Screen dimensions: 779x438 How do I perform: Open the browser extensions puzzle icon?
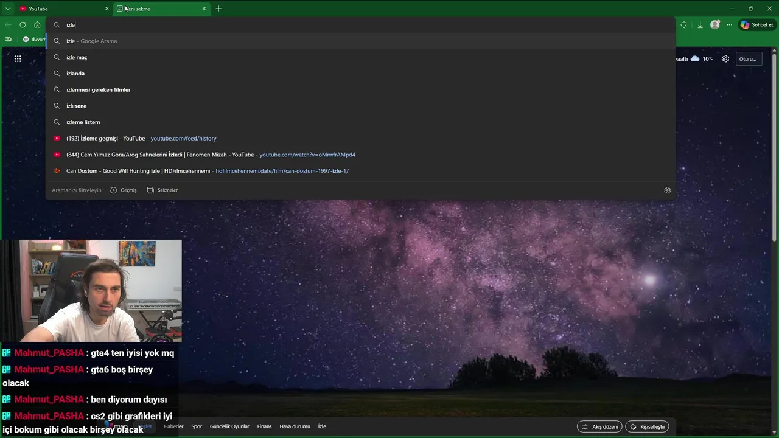(684, 25)
